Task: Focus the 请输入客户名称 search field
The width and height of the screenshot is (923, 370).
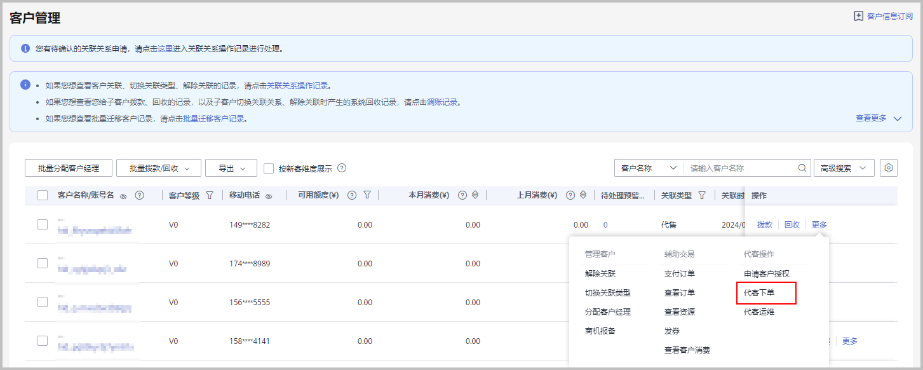Action: coord(741,168)
